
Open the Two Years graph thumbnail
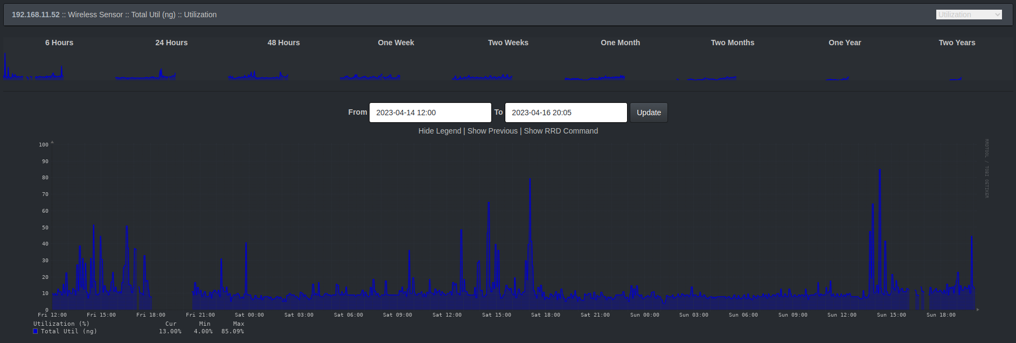pyautogui.click(x=956, y=67)
